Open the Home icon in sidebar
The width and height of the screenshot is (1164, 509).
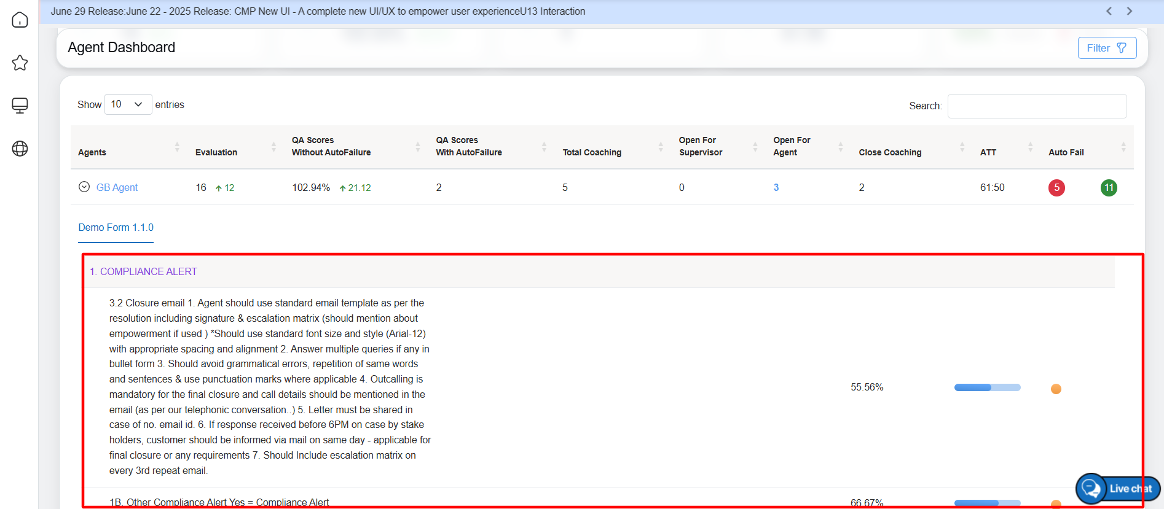20,20
